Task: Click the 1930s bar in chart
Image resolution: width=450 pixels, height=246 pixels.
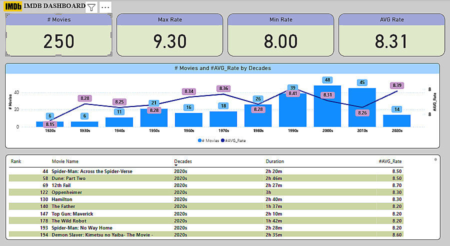Action: tap(84, 124)
